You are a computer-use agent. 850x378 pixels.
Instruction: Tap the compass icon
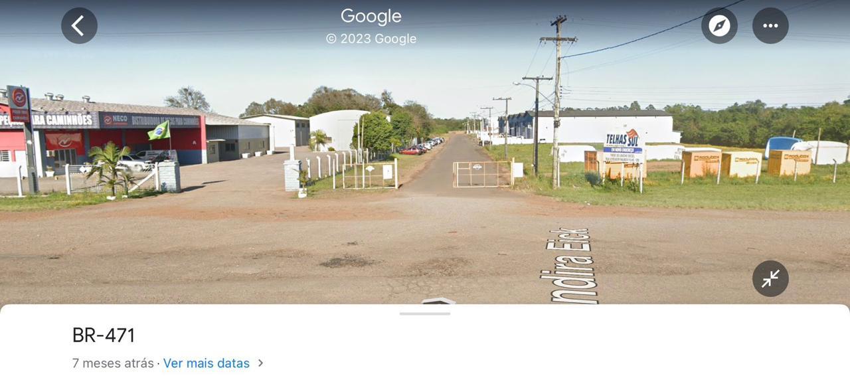719,26
